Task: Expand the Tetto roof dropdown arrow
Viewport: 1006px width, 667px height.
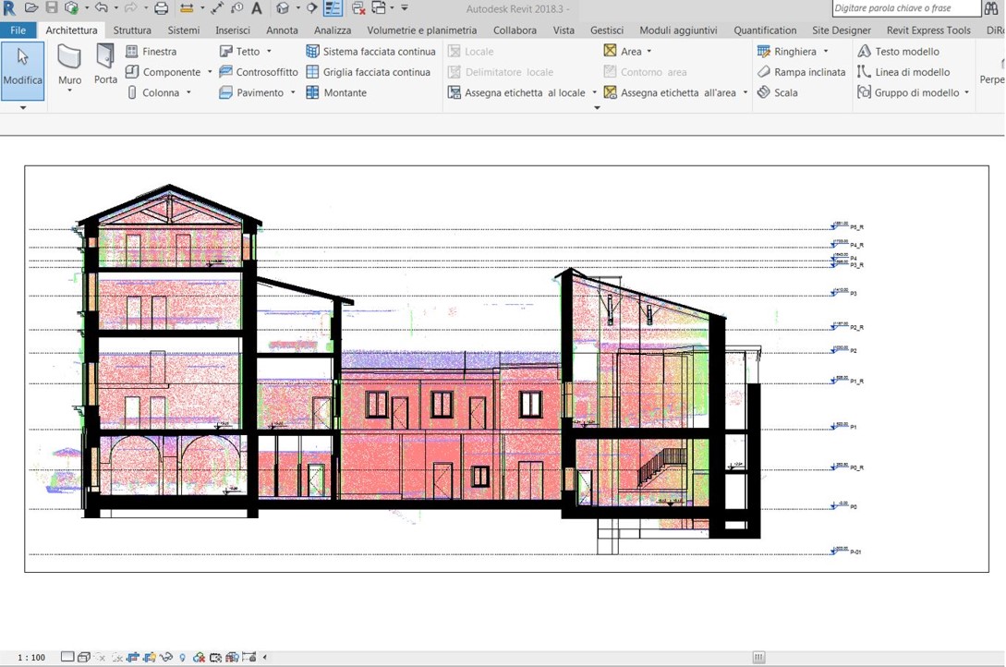Action: [269, 52]
